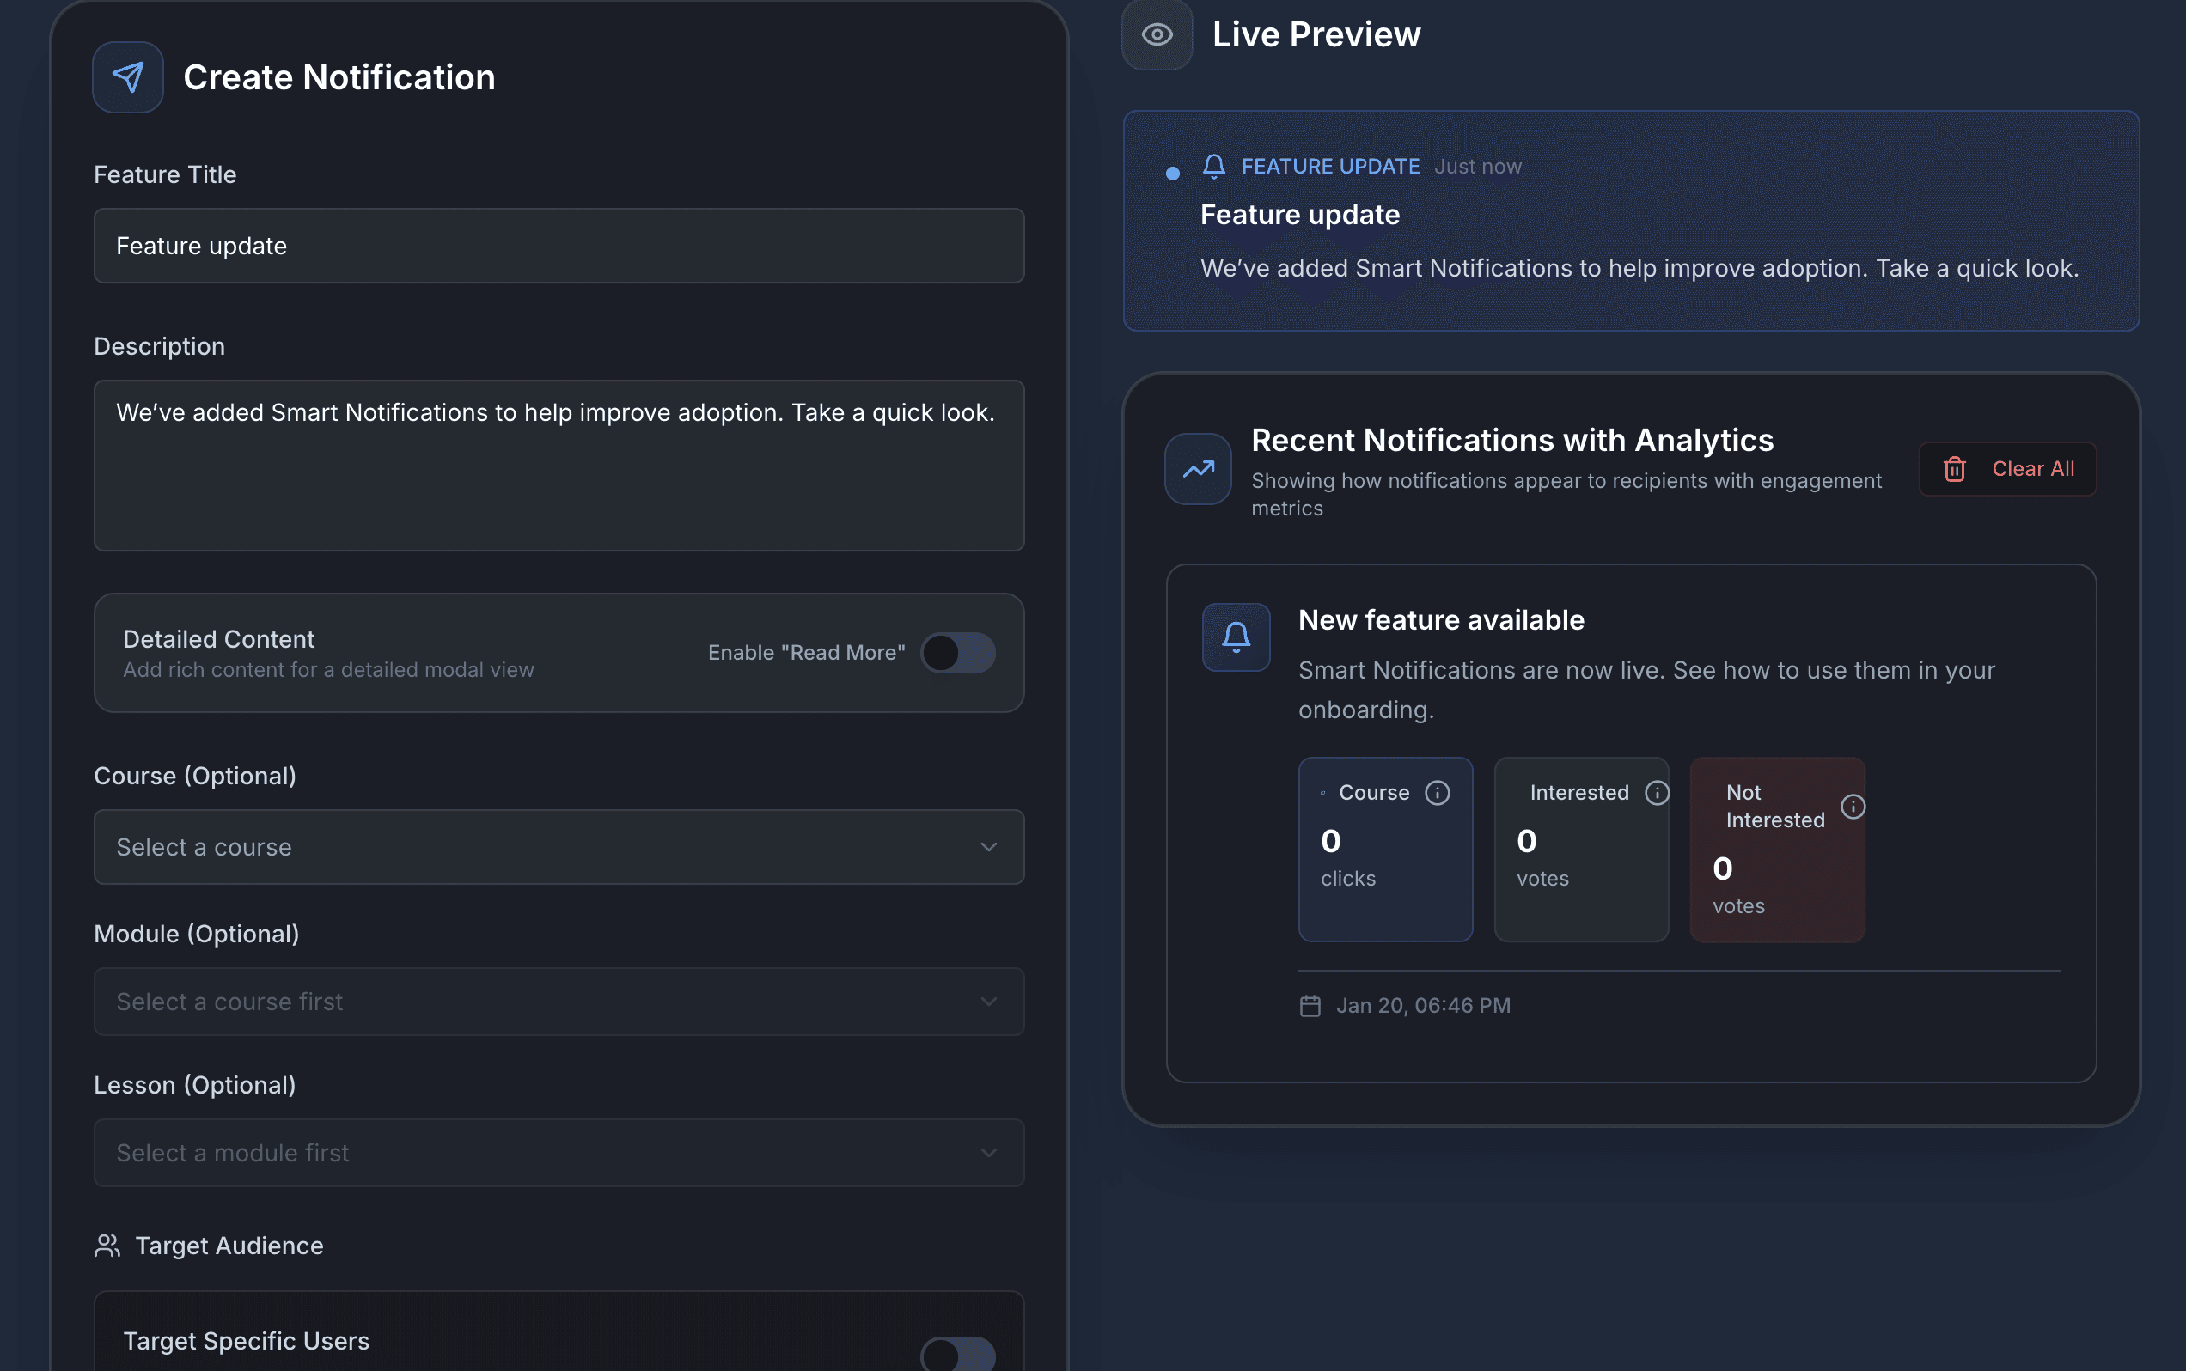Click the info icon beside Course clicks
2186x1371 pixels.
(x=1437, y=793)
